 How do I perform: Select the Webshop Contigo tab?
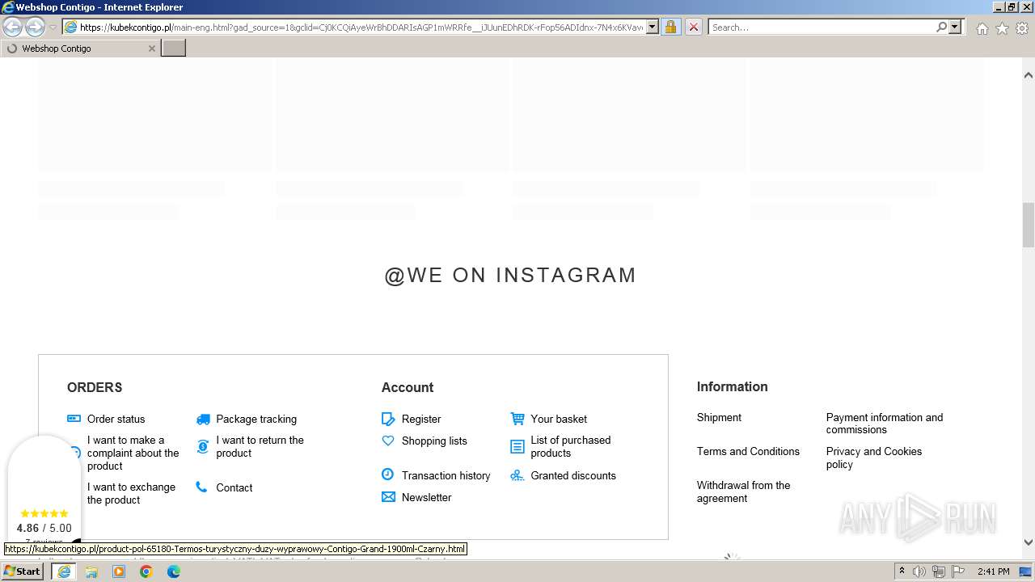[x=80, y=48]
